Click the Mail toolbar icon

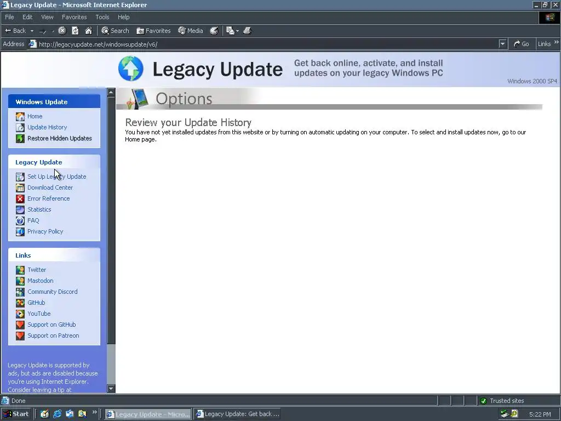click(231, 31)
